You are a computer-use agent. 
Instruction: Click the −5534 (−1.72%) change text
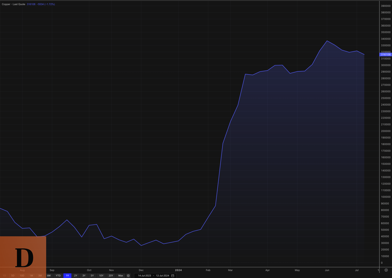(46, 4)
